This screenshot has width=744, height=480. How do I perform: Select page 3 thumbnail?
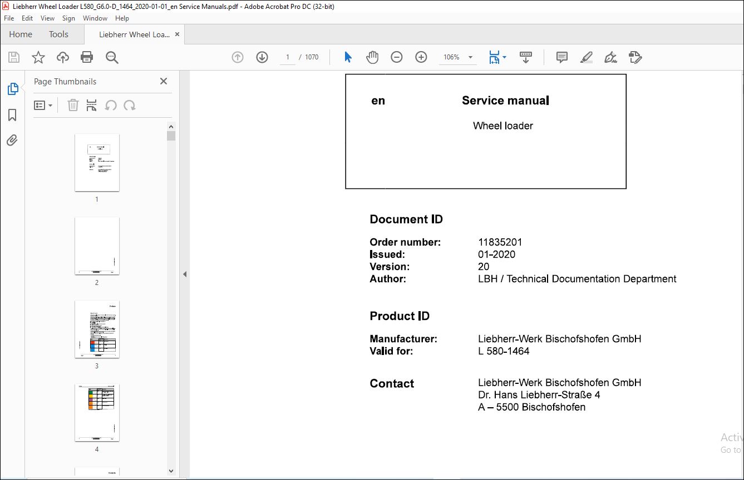coord(97,329)
